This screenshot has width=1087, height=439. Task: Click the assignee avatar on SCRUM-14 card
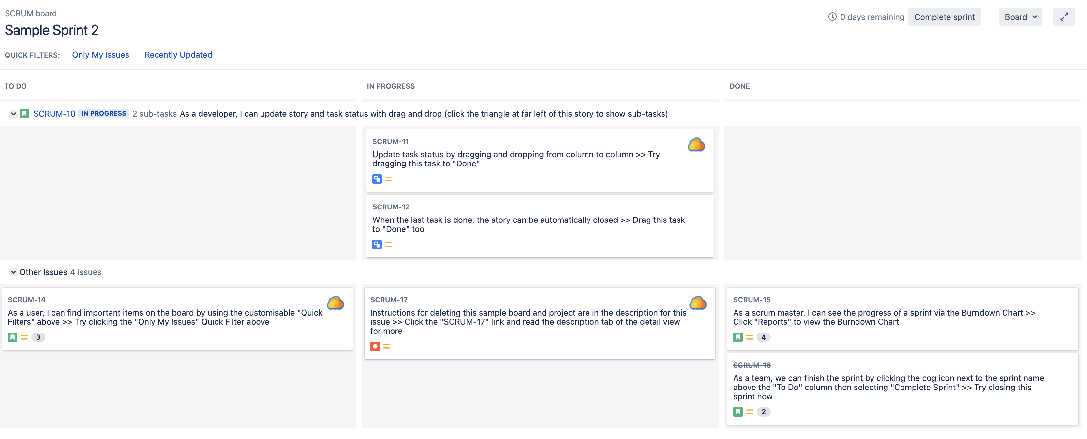click(x=335, y=303)
